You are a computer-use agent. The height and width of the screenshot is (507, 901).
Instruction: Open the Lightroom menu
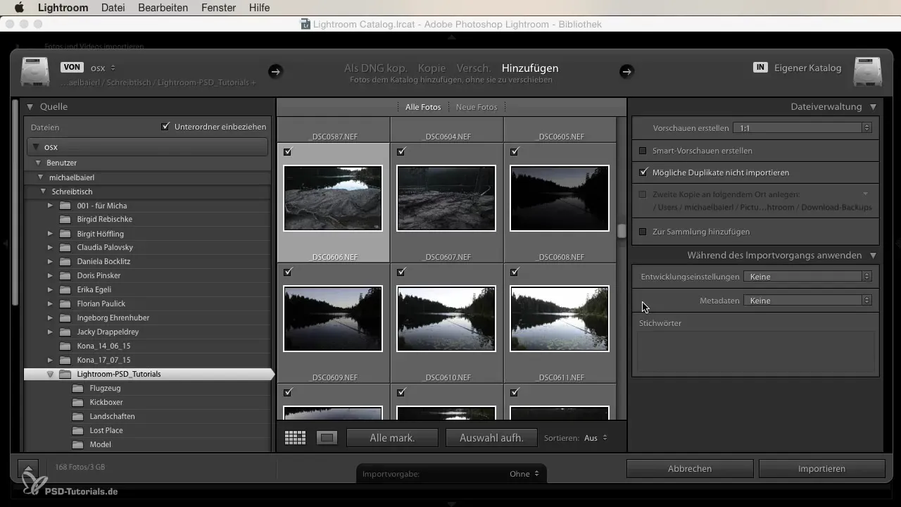(63, 8)
